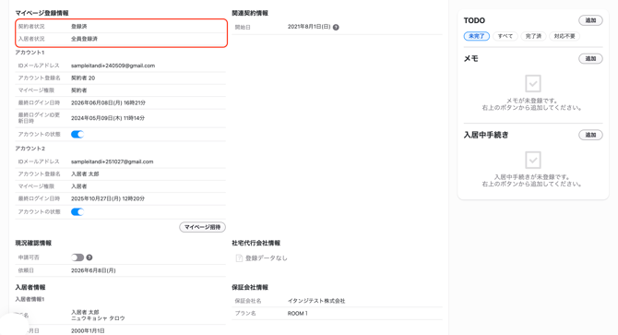Click the help icon beside 開始日 date
The width and height of the screenshot is (618, 335).
coord(336,27)
